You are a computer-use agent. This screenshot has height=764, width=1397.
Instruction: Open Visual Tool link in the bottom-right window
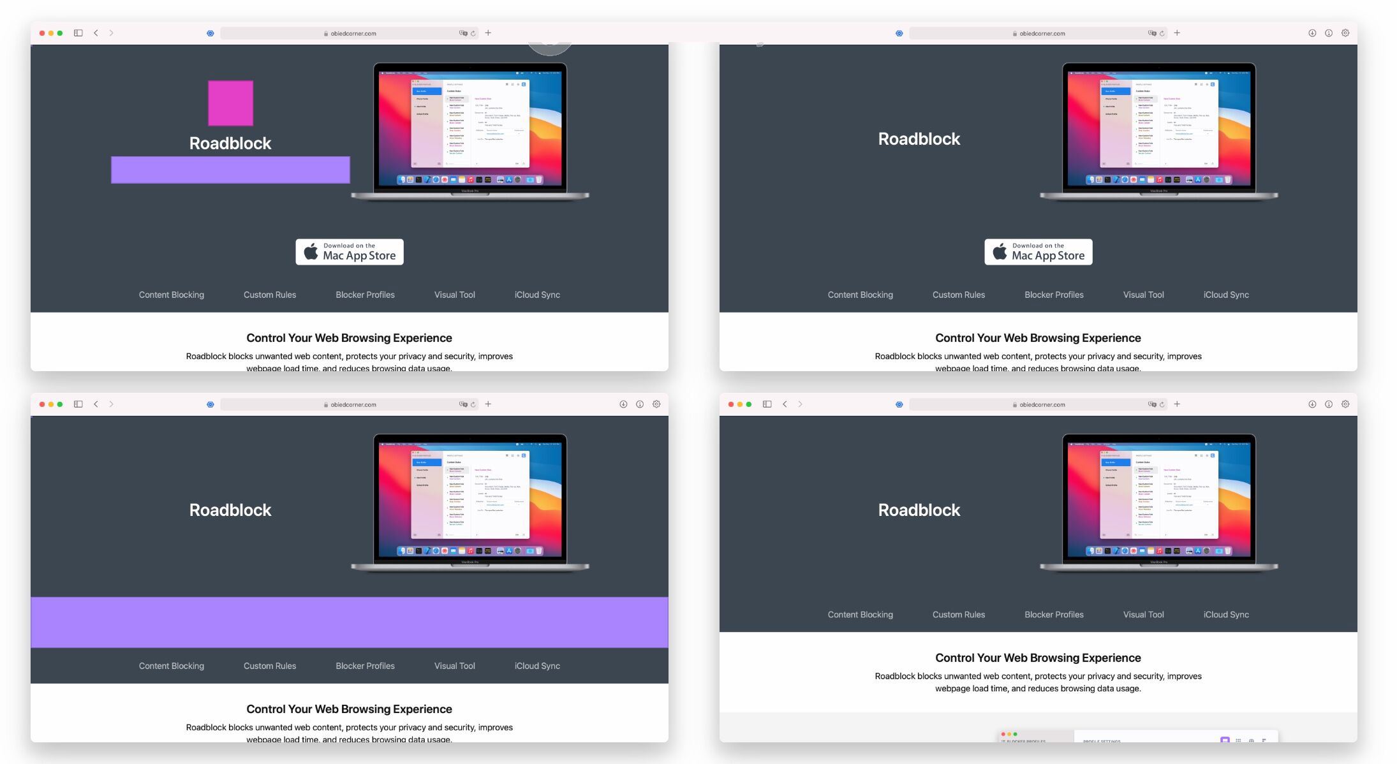click(1144, 615)
